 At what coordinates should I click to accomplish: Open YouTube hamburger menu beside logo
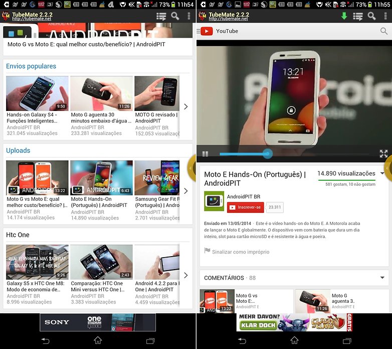click(x=198, y=31)
